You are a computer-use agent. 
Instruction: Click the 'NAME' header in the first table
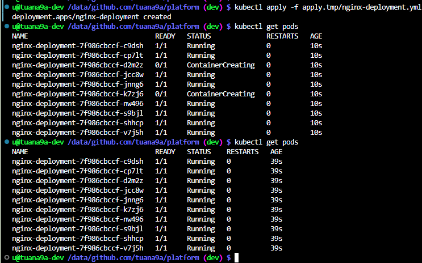pos(20,36)
